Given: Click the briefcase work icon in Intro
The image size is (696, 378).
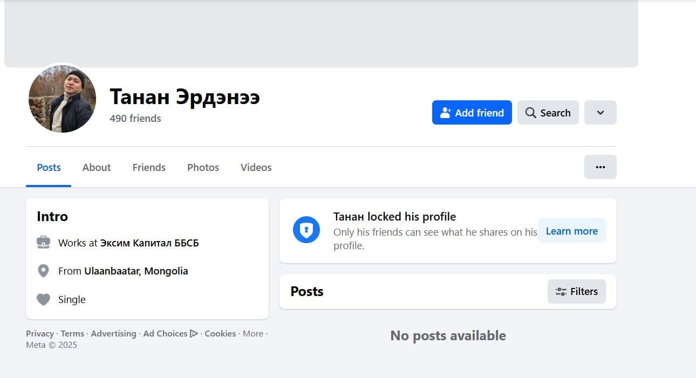Looking at the screenshot, I should point(43,243).
